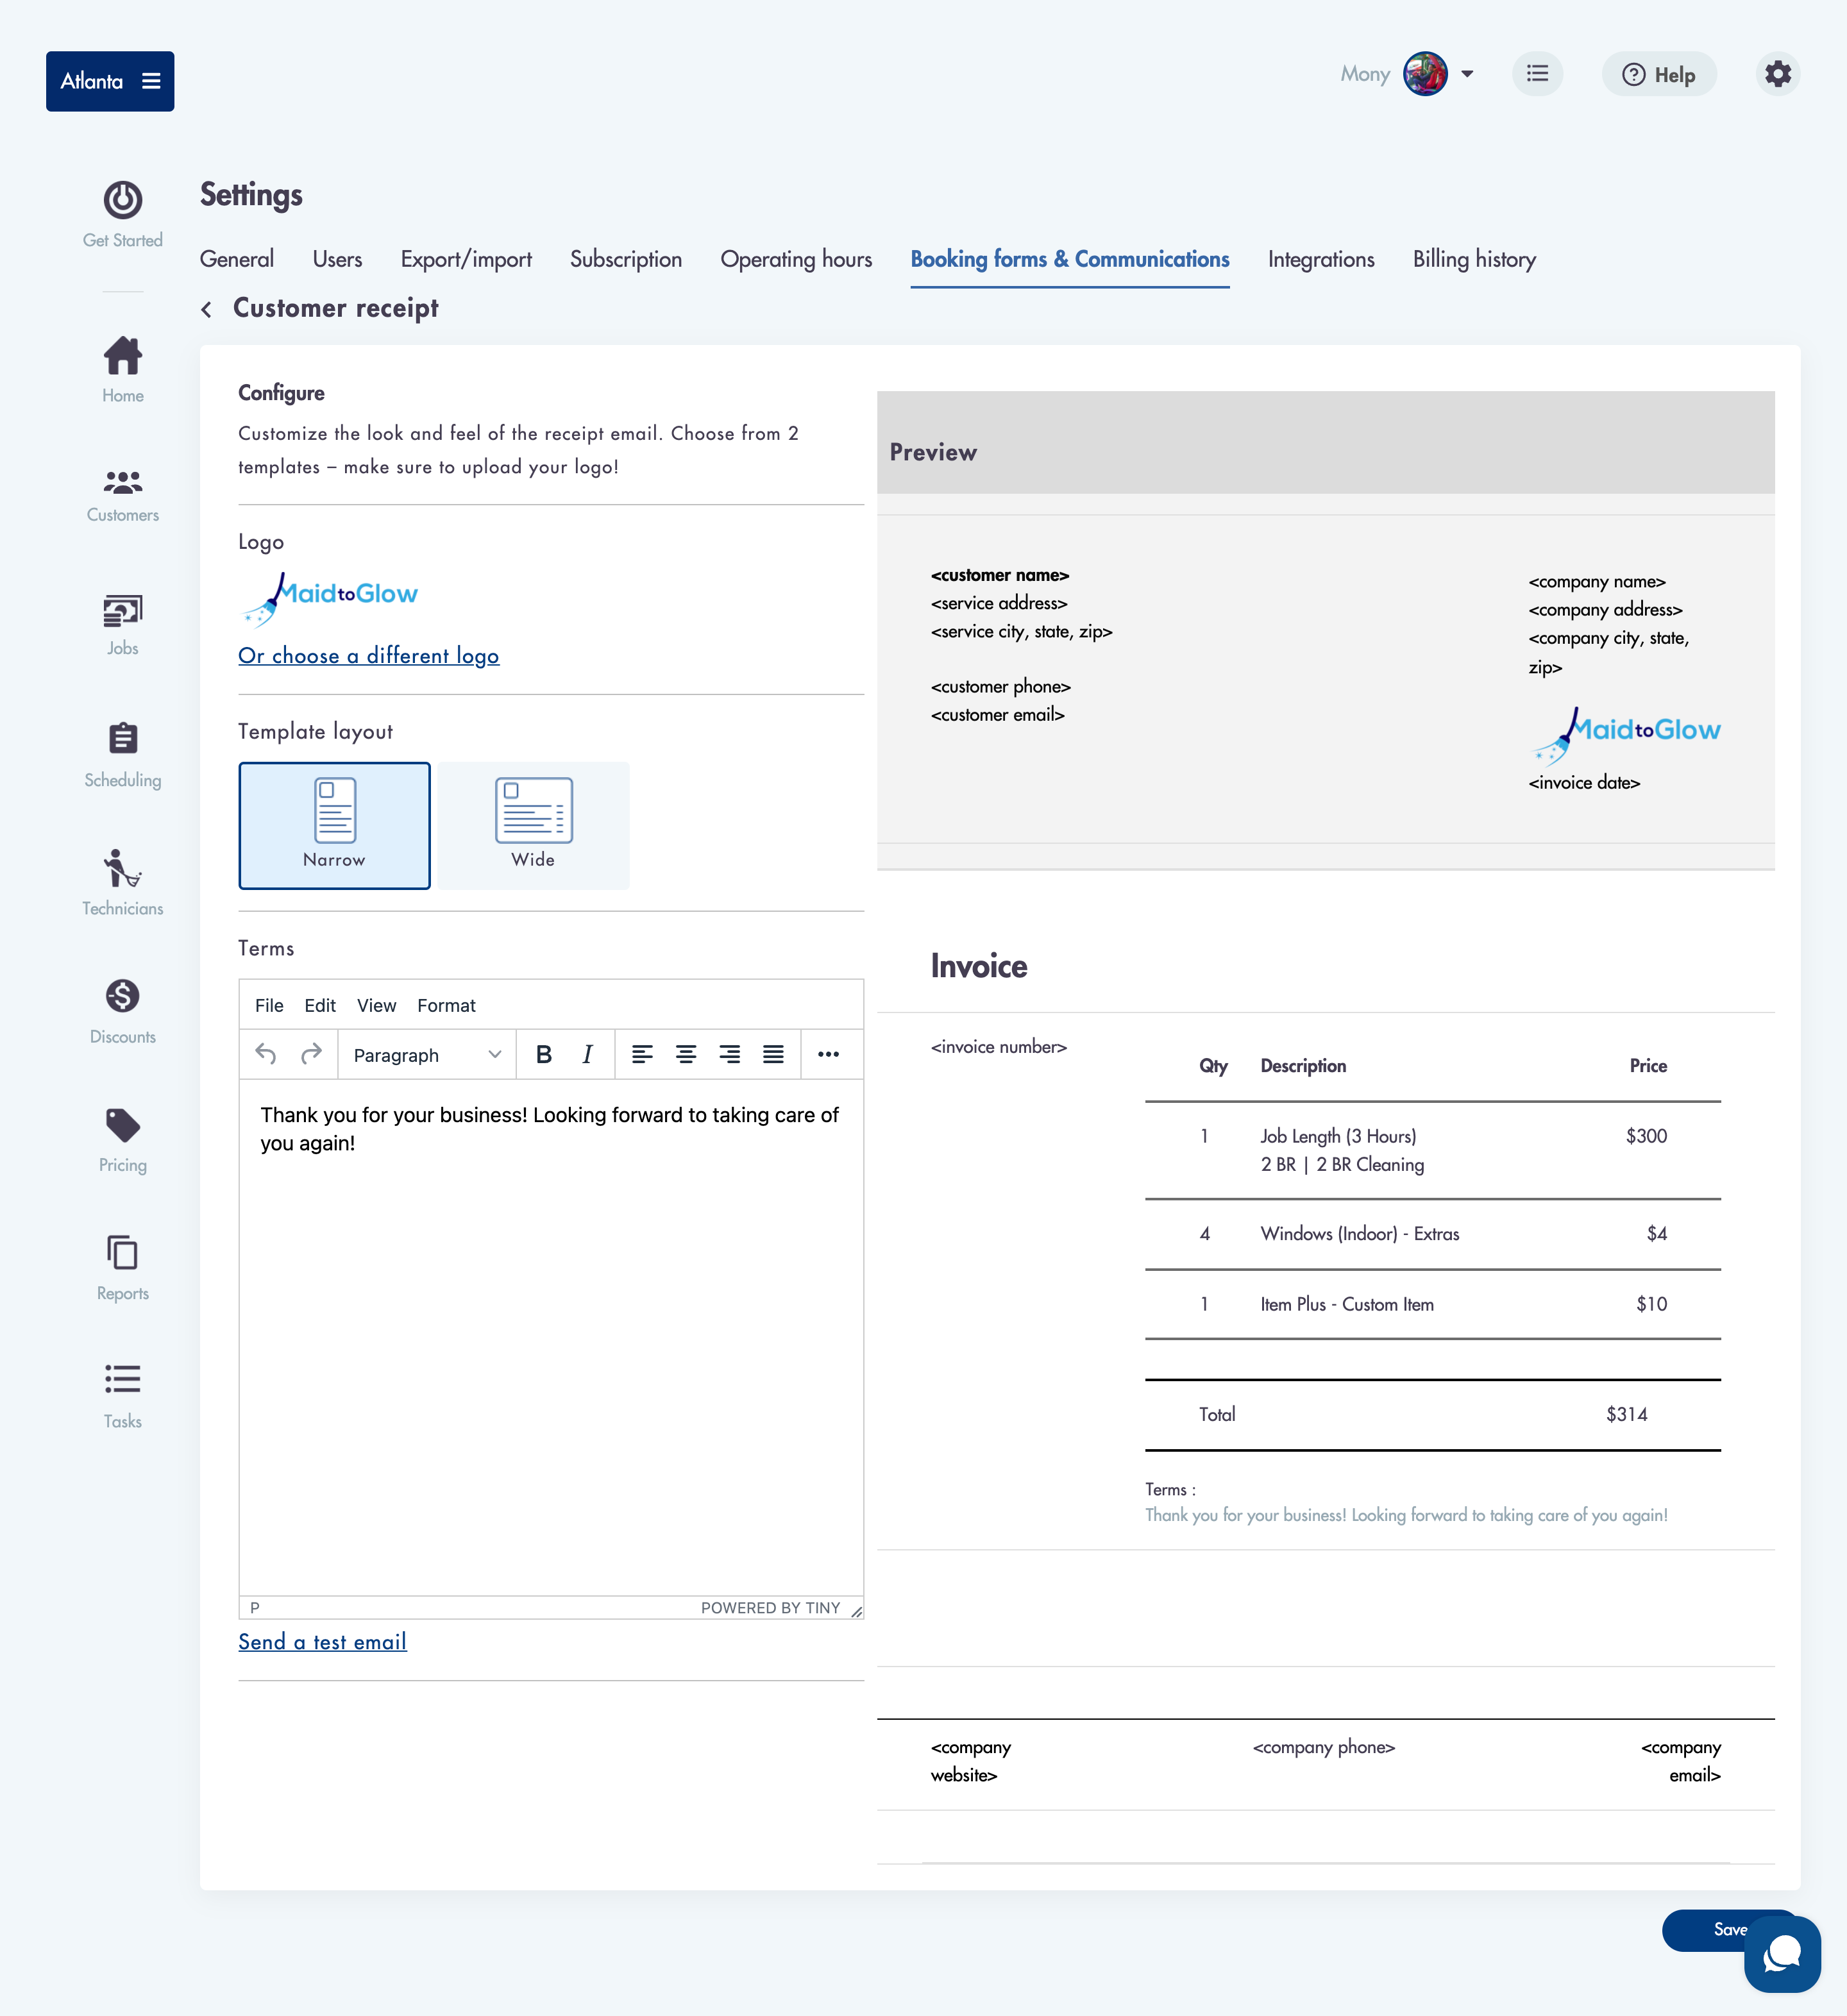Open the settings gear icon

coord(1777,74)
